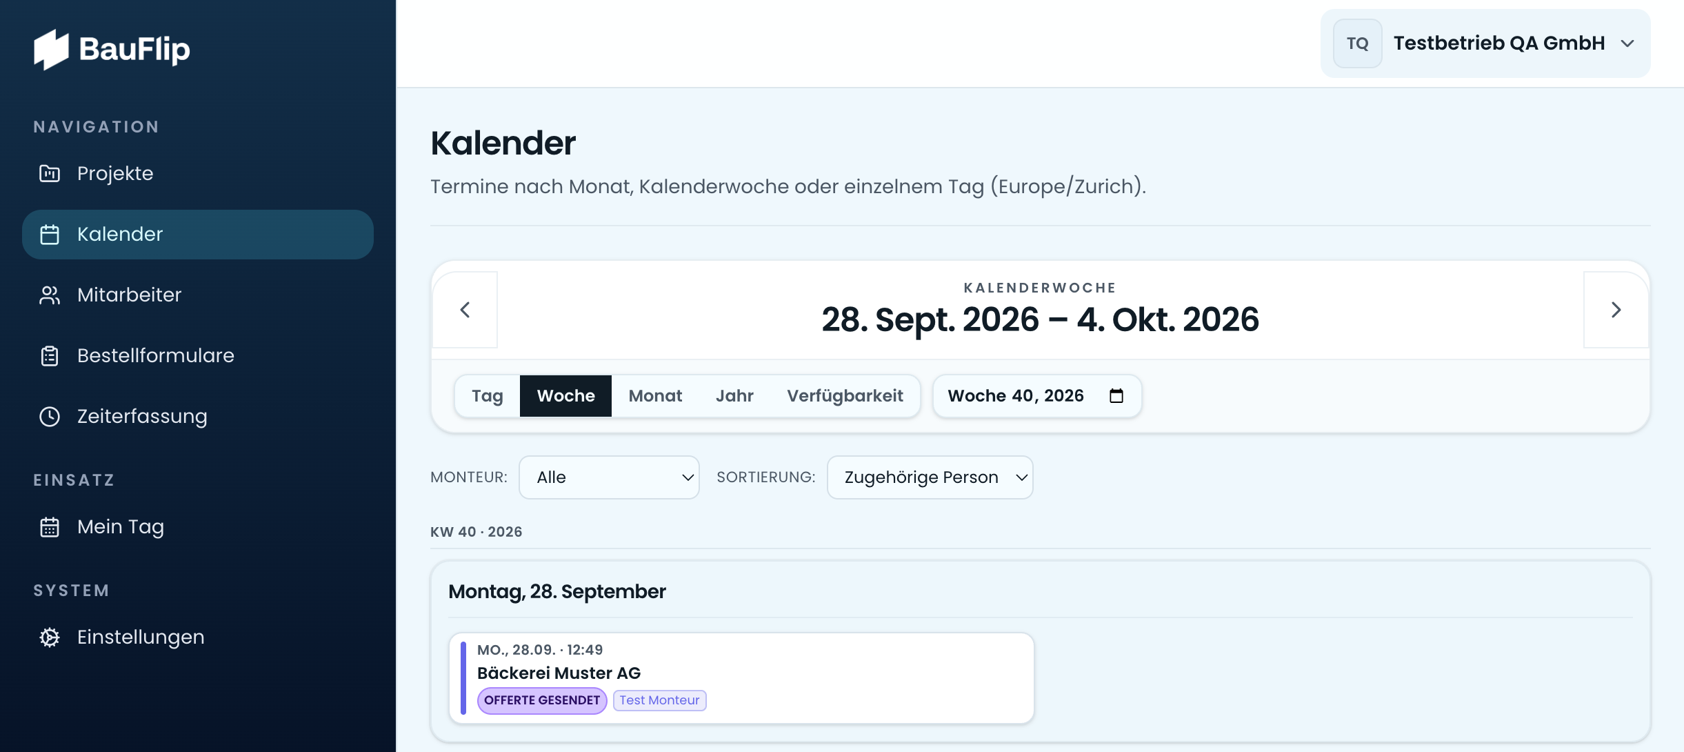Click the BauFlip logo icon
The height and width of the screenshot is (752, 1684).
(x=51, y=49)
